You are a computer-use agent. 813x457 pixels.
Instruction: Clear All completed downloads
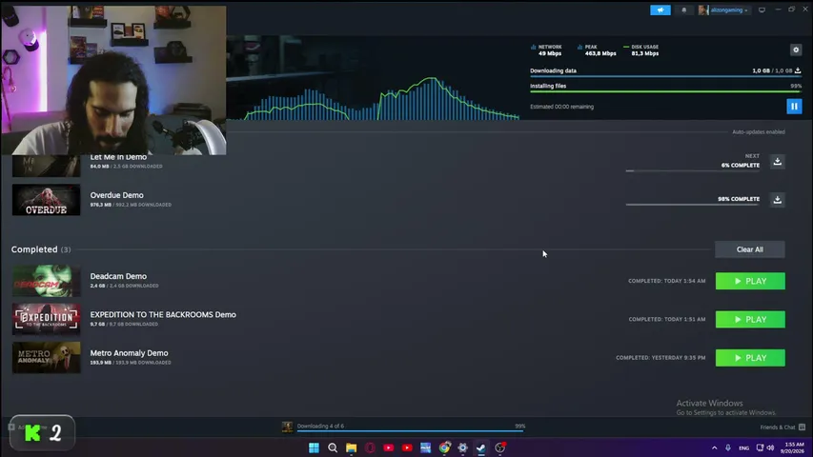[750, 249]
